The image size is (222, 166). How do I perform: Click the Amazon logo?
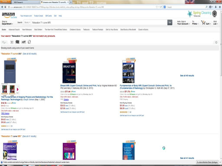click(8, 15)
